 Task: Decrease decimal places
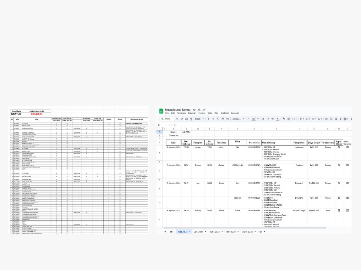coord(218,119)
